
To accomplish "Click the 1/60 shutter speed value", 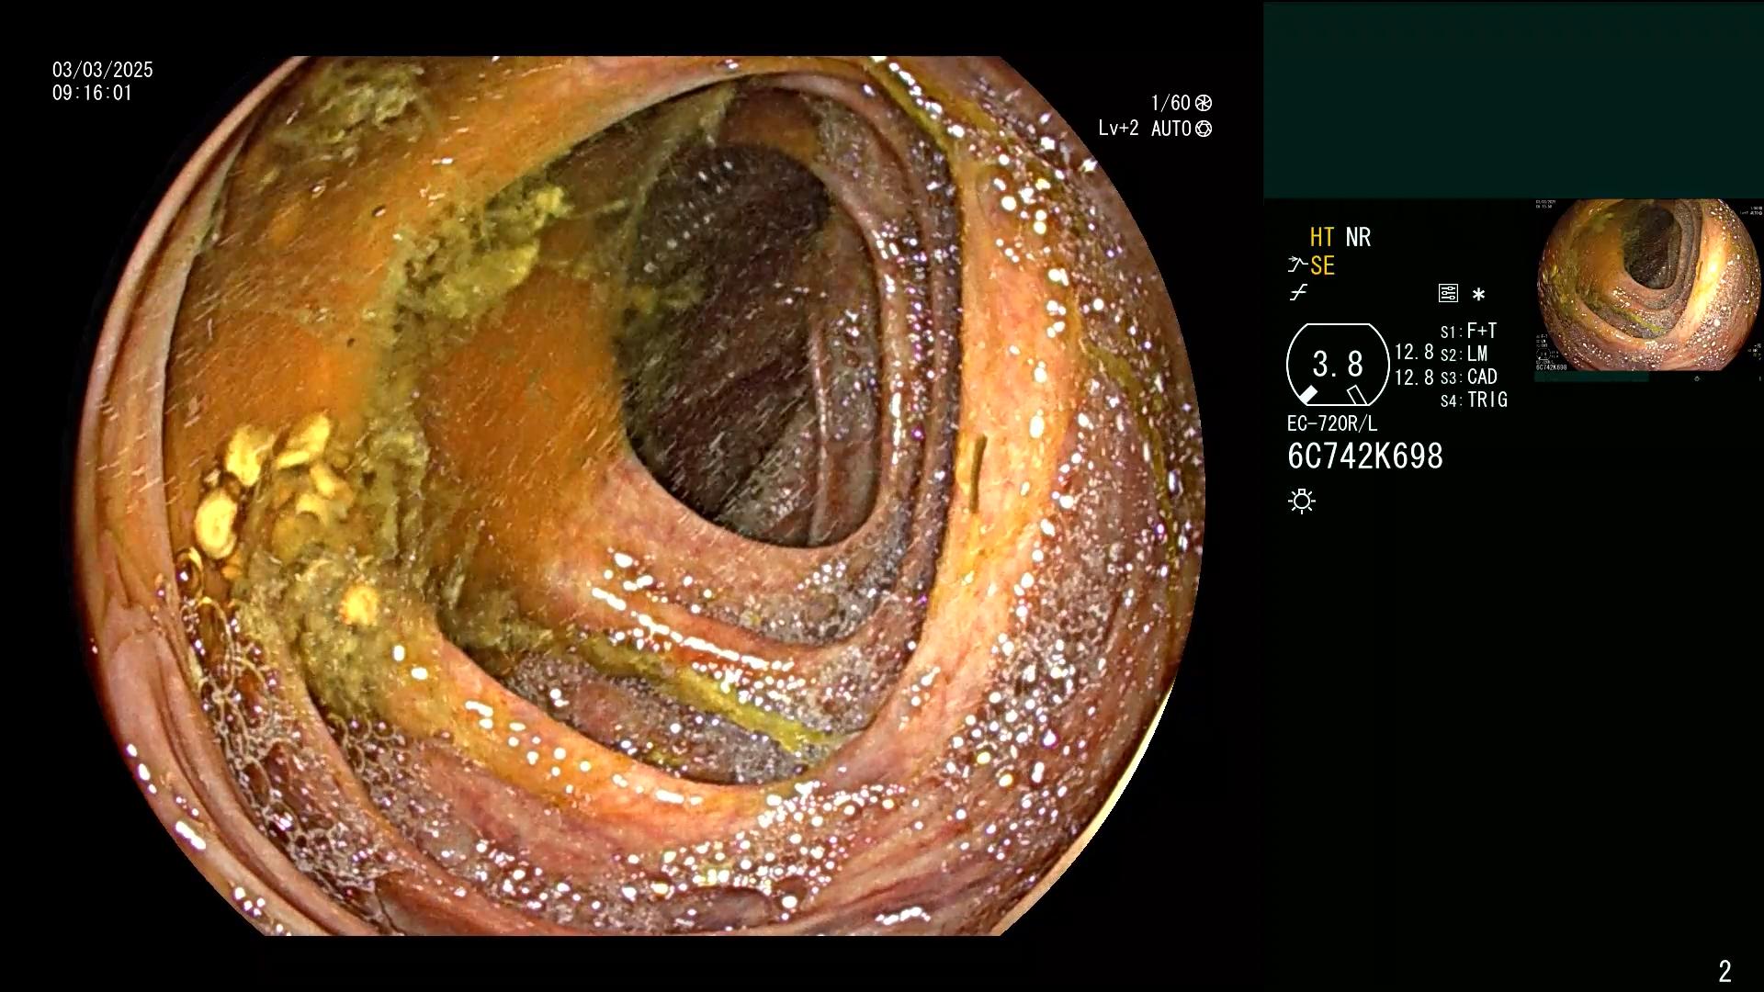I will (x=1170, y=103).
